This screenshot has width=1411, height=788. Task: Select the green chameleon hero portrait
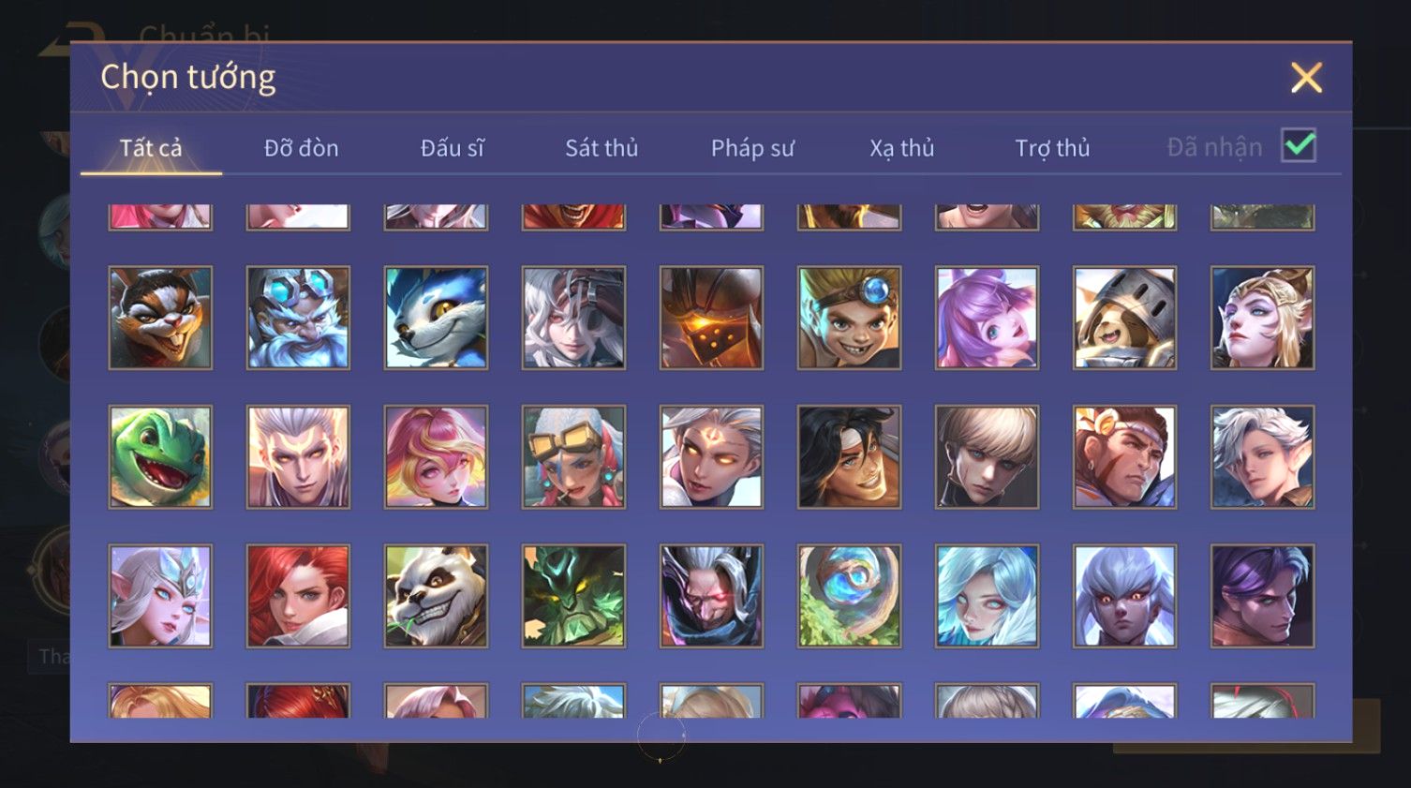160,457
